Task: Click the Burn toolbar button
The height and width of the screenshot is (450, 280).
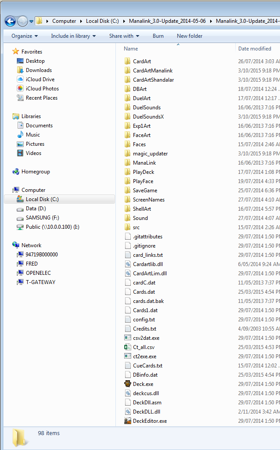Action: pos(158,36)
